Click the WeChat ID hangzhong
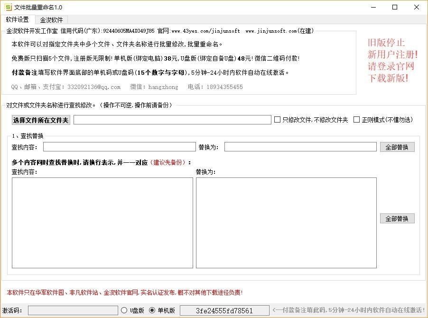The image size is (428, 318). [x=163, y=87]
